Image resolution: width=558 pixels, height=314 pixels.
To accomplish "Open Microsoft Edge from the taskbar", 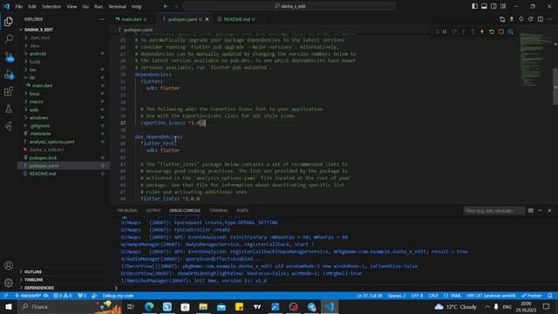I will (x=149, y=306).
